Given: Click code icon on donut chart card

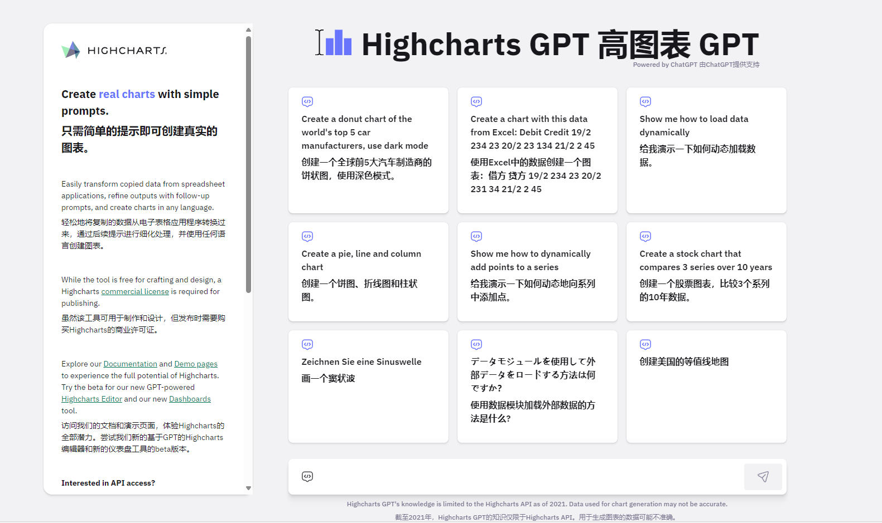Looking at the screenshot, I should (307, 101).
